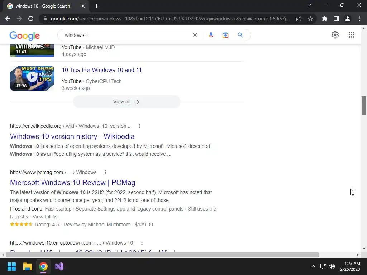Open a new tab
The height and width of the screenshot is (275, 367).
click(x=97, y=6)
